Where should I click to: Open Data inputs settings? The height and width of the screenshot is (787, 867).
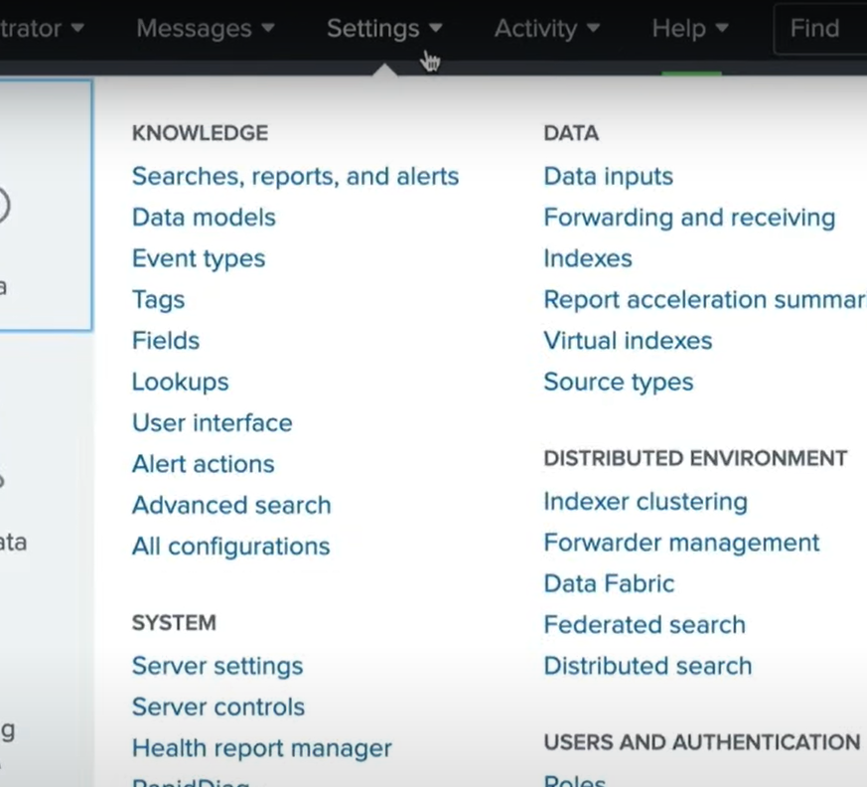coord(608,177)
